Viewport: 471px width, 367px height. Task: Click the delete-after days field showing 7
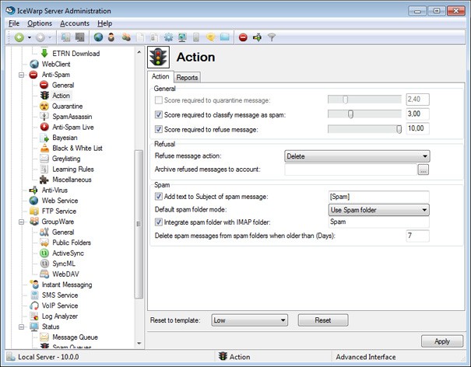[417, 236]
